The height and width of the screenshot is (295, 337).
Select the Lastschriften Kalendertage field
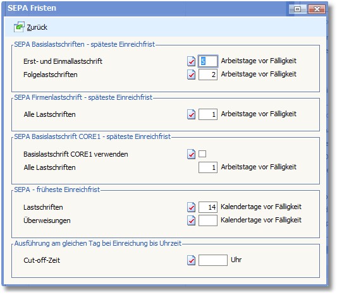click(x=208, y=207)
